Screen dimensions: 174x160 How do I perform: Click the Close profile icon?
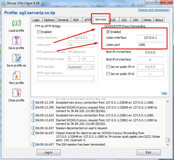click(16, 93)
